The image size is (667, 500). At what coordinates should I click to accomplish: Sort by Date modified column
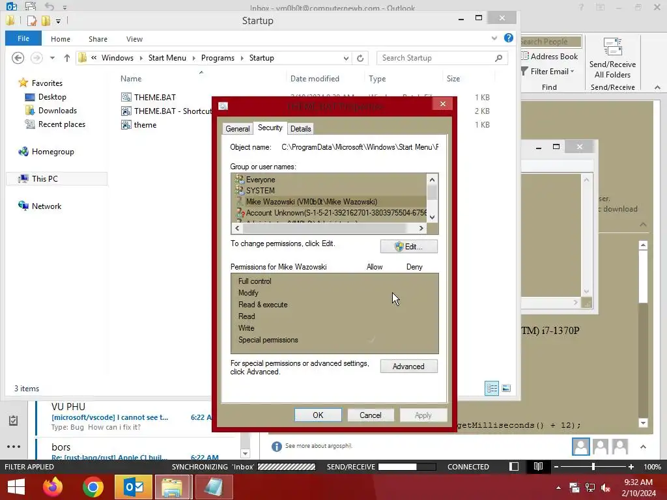pos(315,79)
